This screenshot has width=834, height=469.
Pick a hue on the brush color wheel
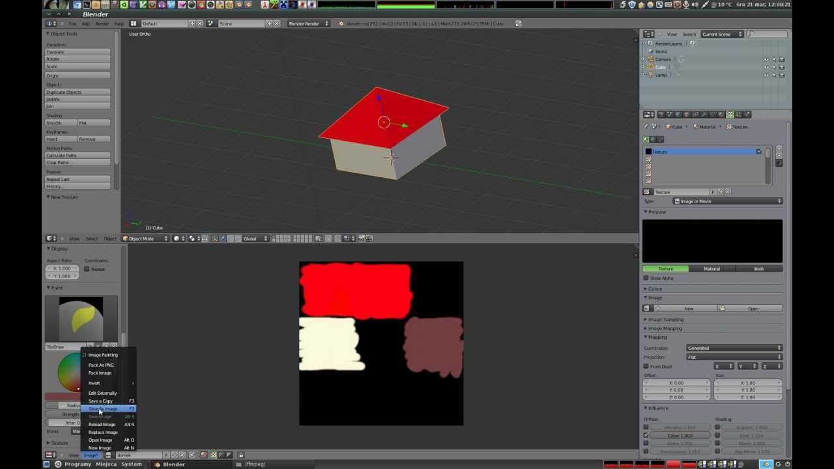pyautogui.click(x=70, y=372)
